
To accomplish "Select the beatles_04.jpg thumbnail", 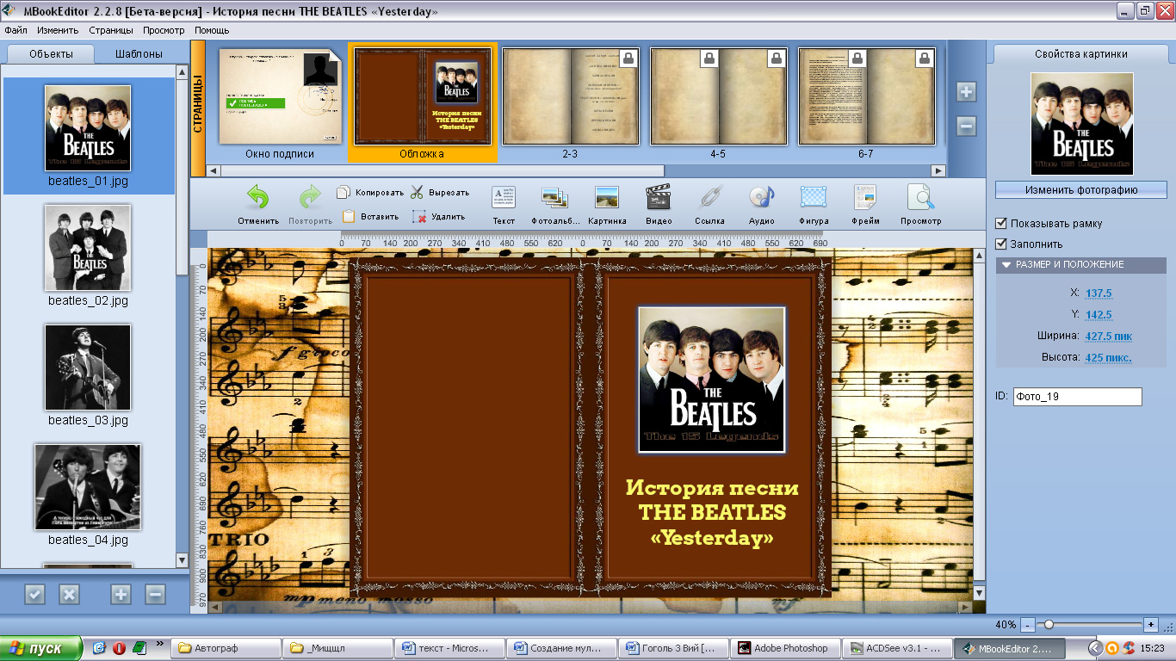I will click(88, 487).
